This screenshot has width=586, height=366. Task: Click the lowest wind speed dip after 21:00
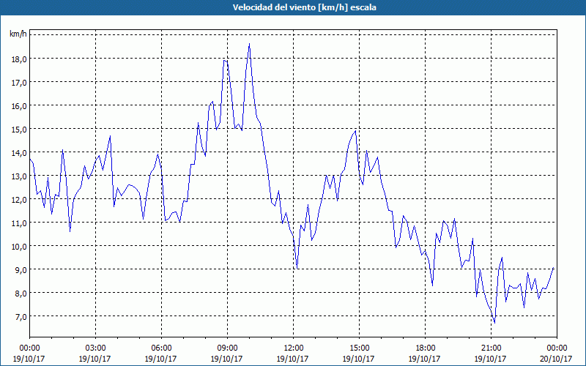(494, 323)
